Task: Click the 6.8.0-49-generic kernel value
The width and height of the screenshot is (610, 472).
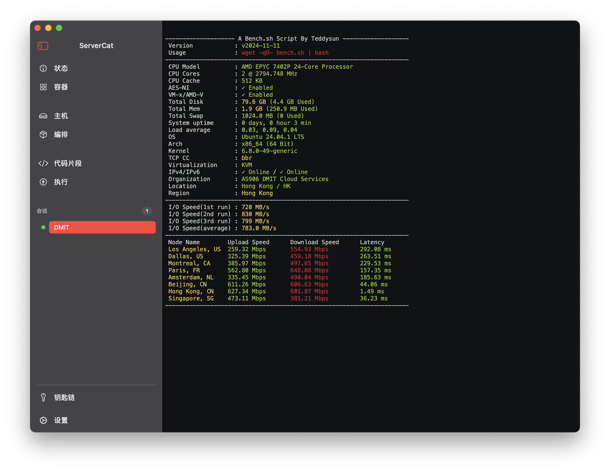Action: point(269,151)
